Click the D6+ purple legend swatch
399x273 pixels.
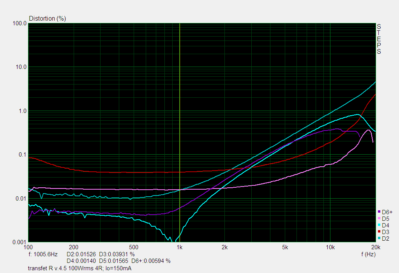click(379, 212)
